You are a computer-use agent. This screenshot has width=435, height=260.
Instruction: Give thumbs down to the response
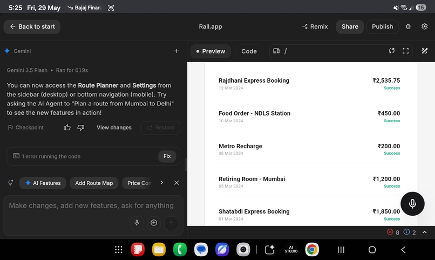(81, 128)
